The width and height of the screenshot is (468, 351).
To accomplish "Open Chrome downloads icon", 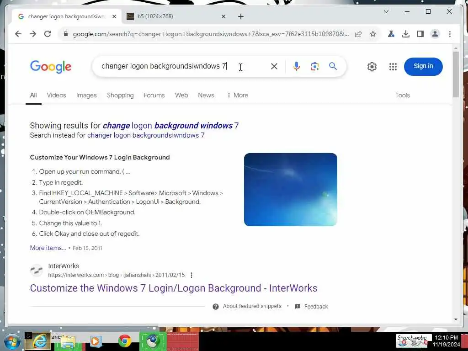I will pyautogui.click(x=406, y=34).
